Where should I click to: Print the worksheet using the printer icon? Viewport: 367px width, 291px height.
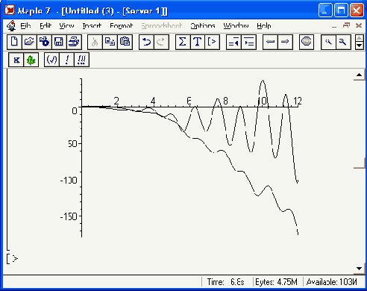[74, 42]
